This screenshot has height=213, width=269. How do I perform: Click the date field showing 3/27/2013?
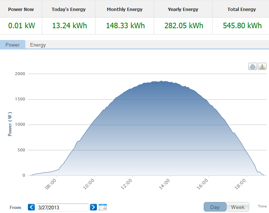click(x=63, y=208)
